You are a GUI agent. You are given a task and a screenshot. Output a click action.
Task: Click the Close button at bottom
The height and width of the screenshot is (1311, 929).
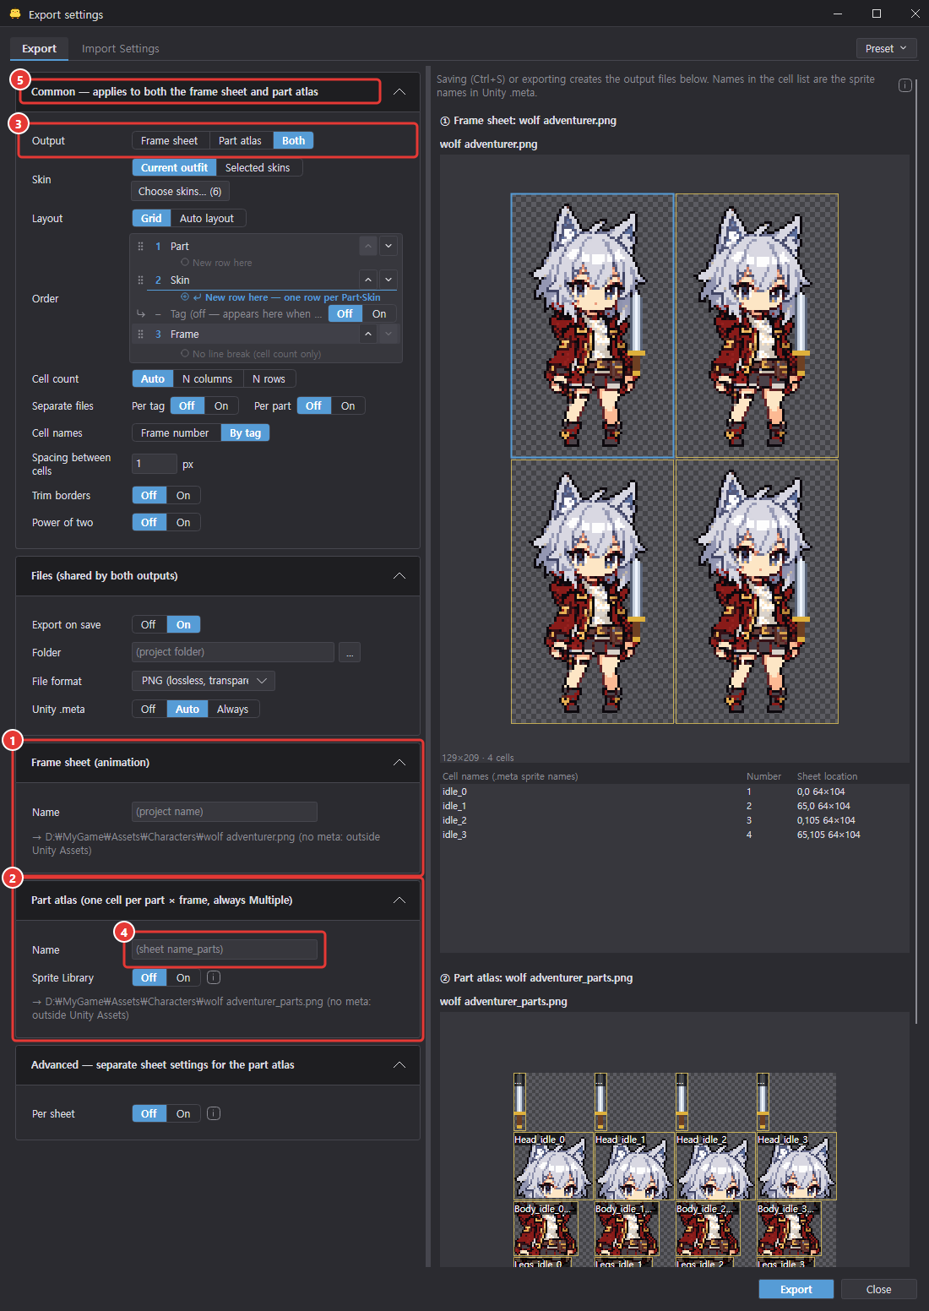[x=878, y=1289]
